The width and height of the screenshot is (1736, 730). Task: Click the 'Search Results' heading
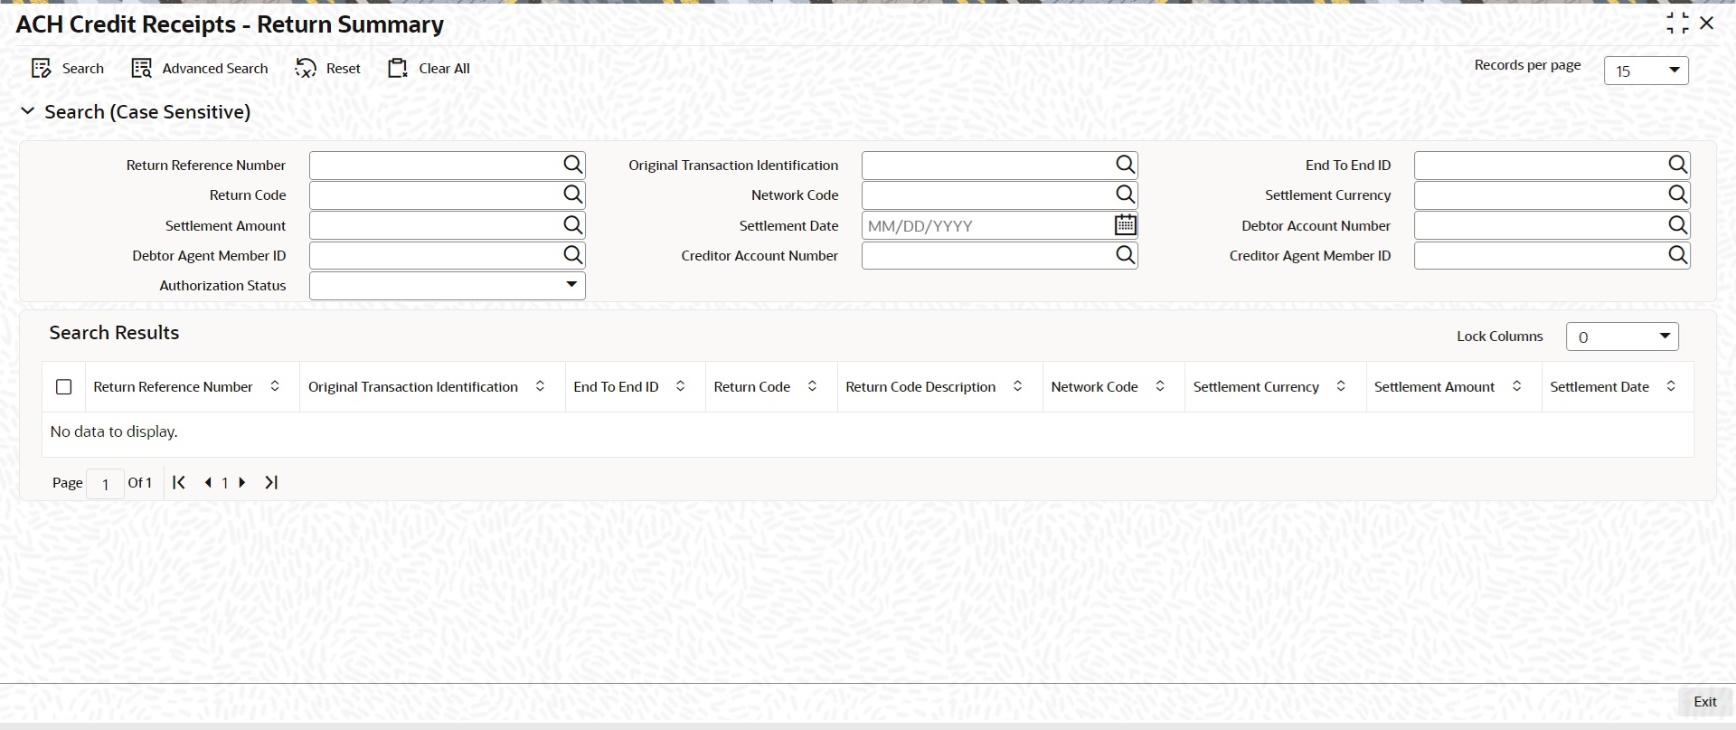(x=114, y=333)
